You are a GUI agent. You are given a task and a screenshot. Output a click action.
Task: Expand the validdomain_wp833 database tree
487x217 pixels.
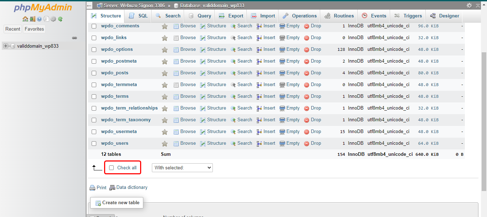[6, 46]
